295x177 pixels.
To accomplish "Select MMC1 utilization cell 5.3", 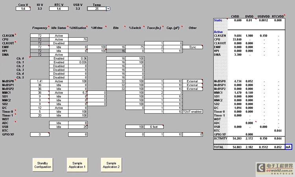I will point(78,93).
